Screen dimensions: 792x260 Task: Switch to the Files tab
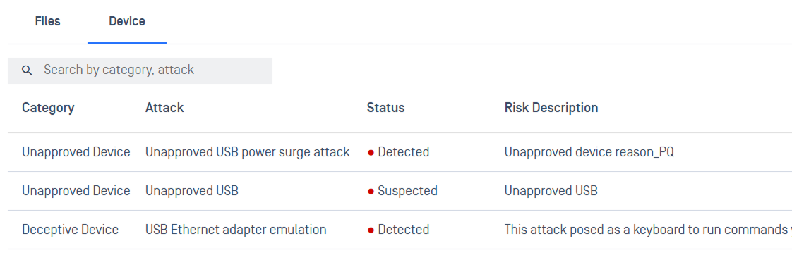pyautogui.click(x=47, y=21)
